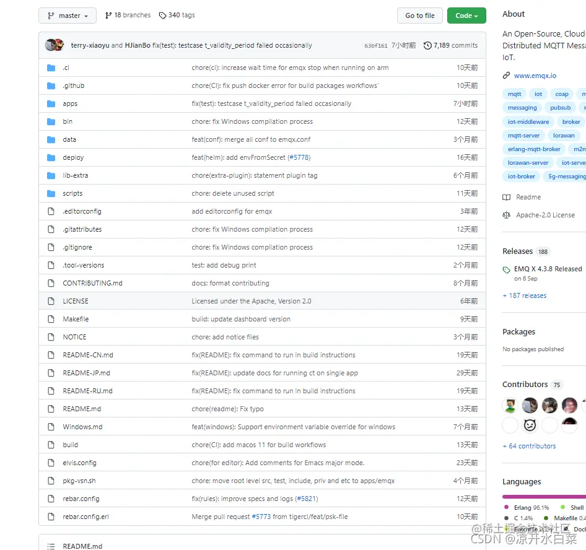Click the file icon beside .editorconfig
Image resolution: width=586 pixels, height=550 pixels.
(51, 211)
